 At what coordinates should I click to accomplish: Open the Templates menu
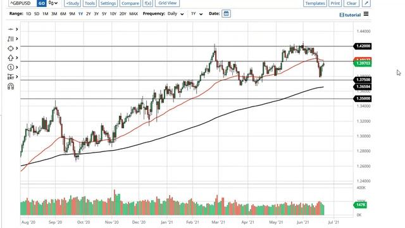315,3
